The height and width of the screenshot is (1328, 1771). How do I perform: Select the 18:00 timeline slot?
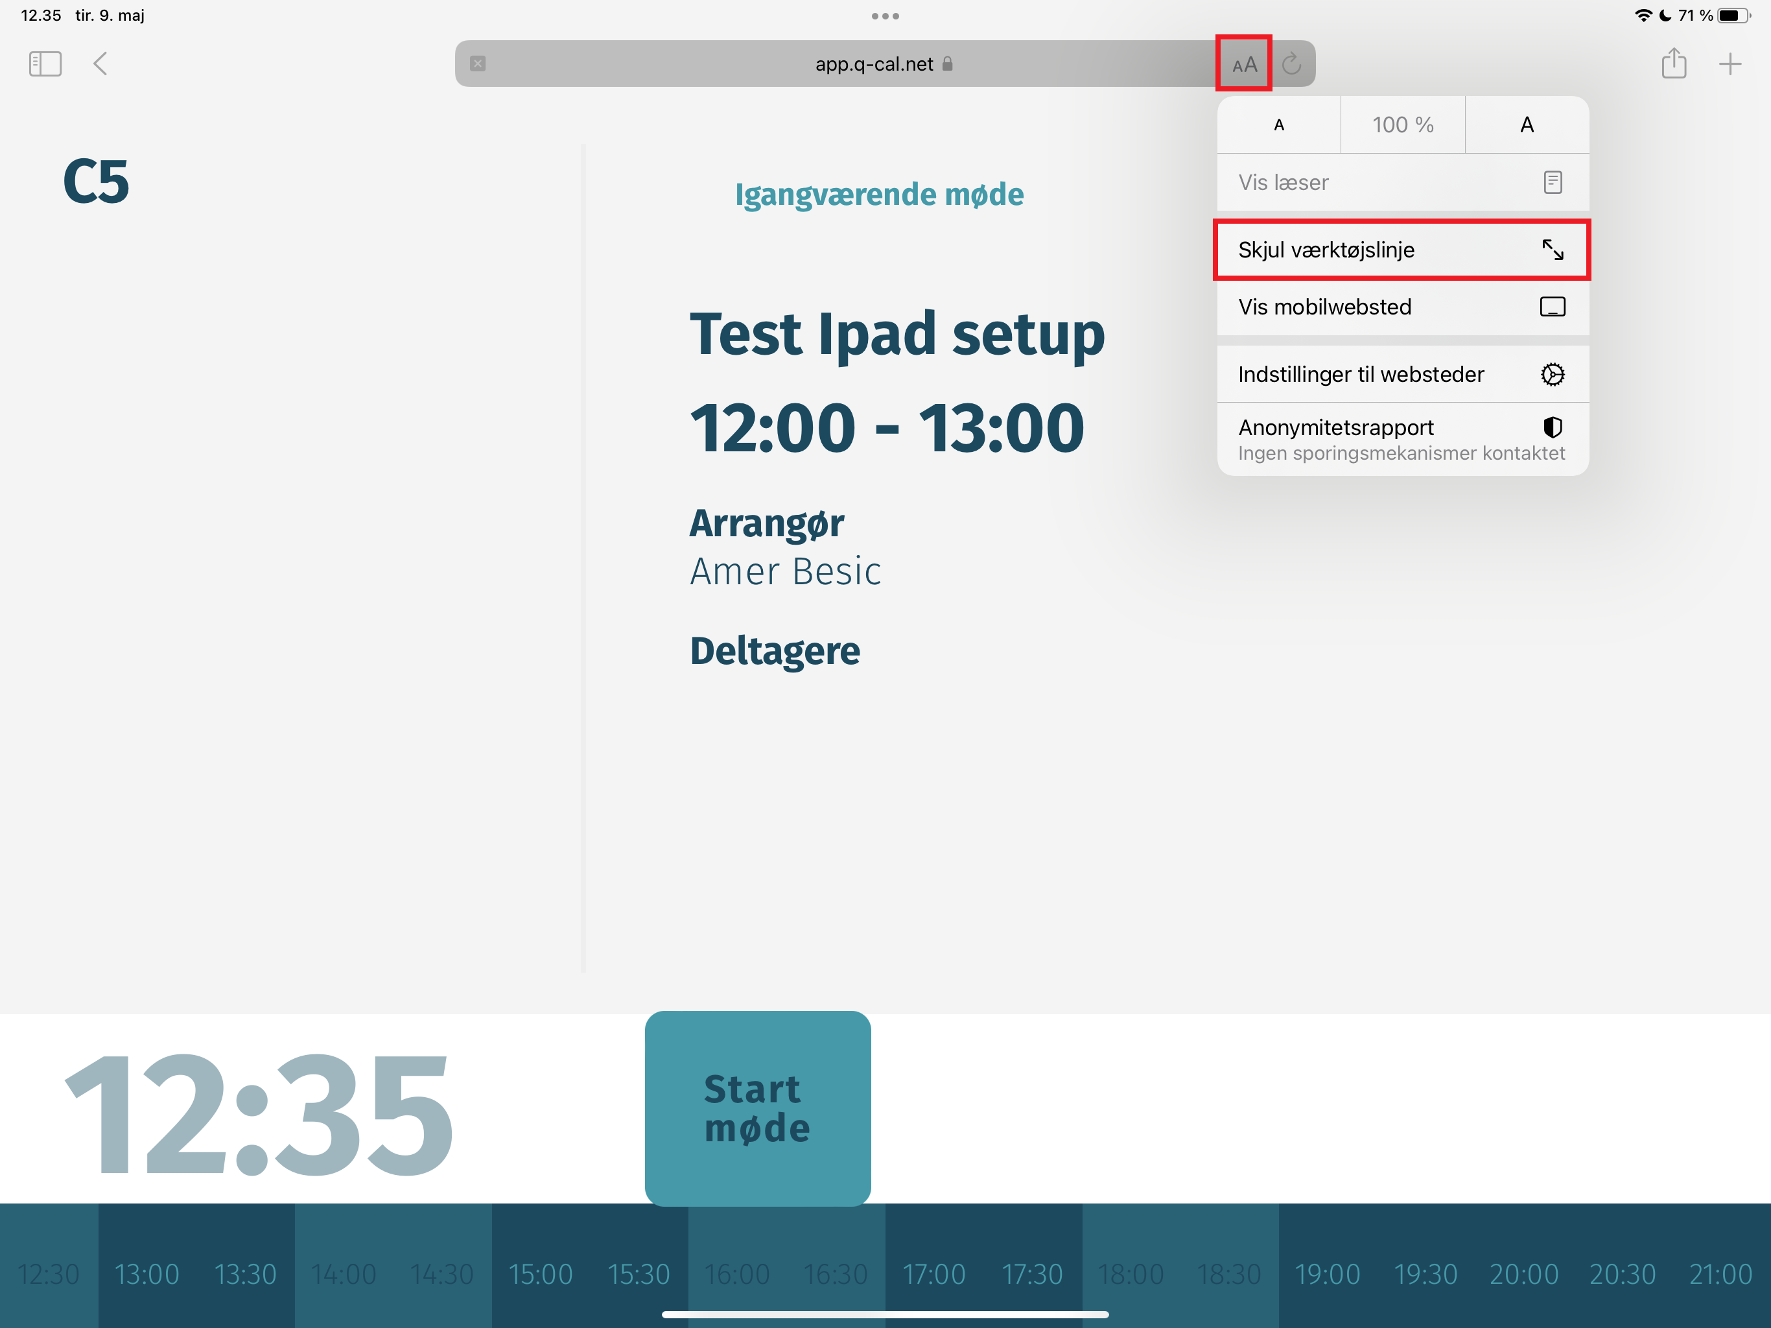tap(1131, 1274)
